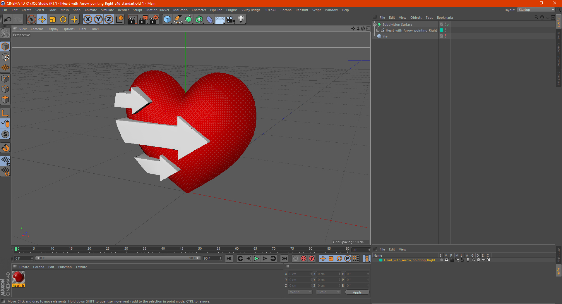This screenshot has height=304, width=562.
Task: Activate the Rotate tool in top toolbar
Action: point(63,20)
